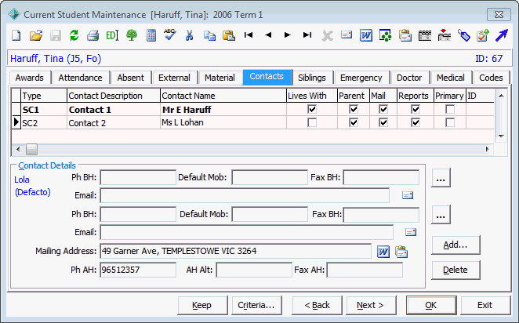Go to last record

point(307,34)
